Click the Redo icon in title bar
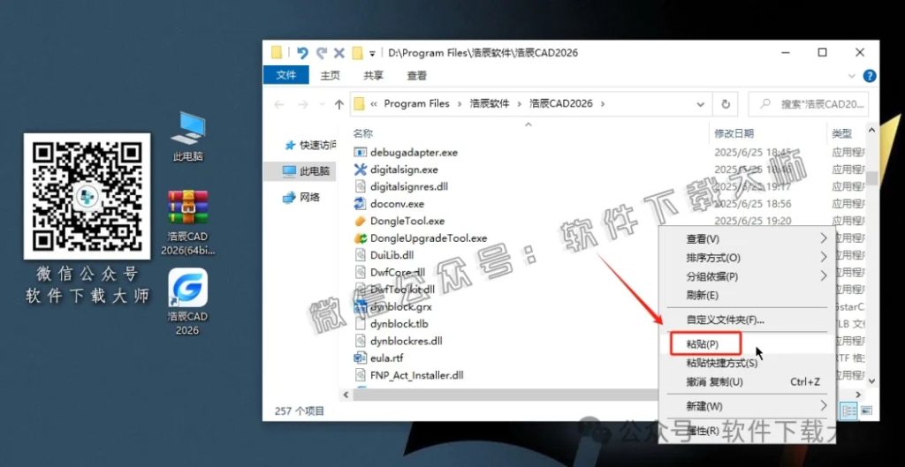Viewport: 905px width, 467px height. tap(322, 53)
